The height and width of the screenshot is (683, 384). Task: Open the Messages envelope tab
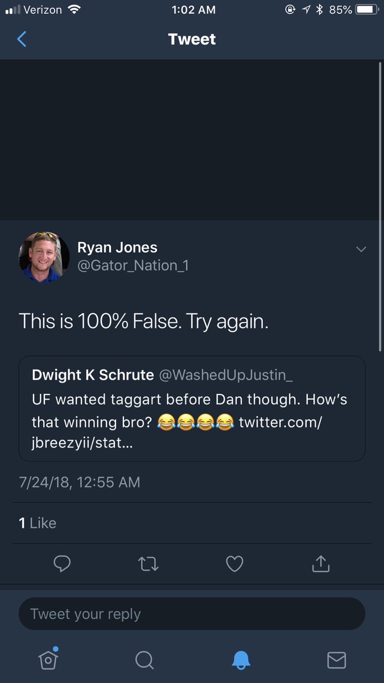[337, 659]
